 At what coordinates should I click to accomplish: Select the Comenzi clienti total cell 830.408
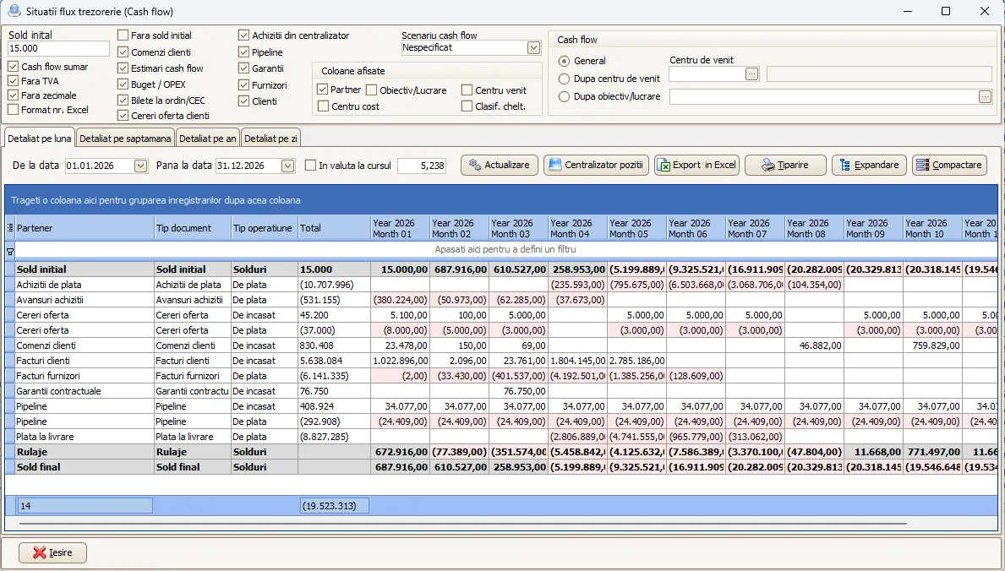click(335, 345)
